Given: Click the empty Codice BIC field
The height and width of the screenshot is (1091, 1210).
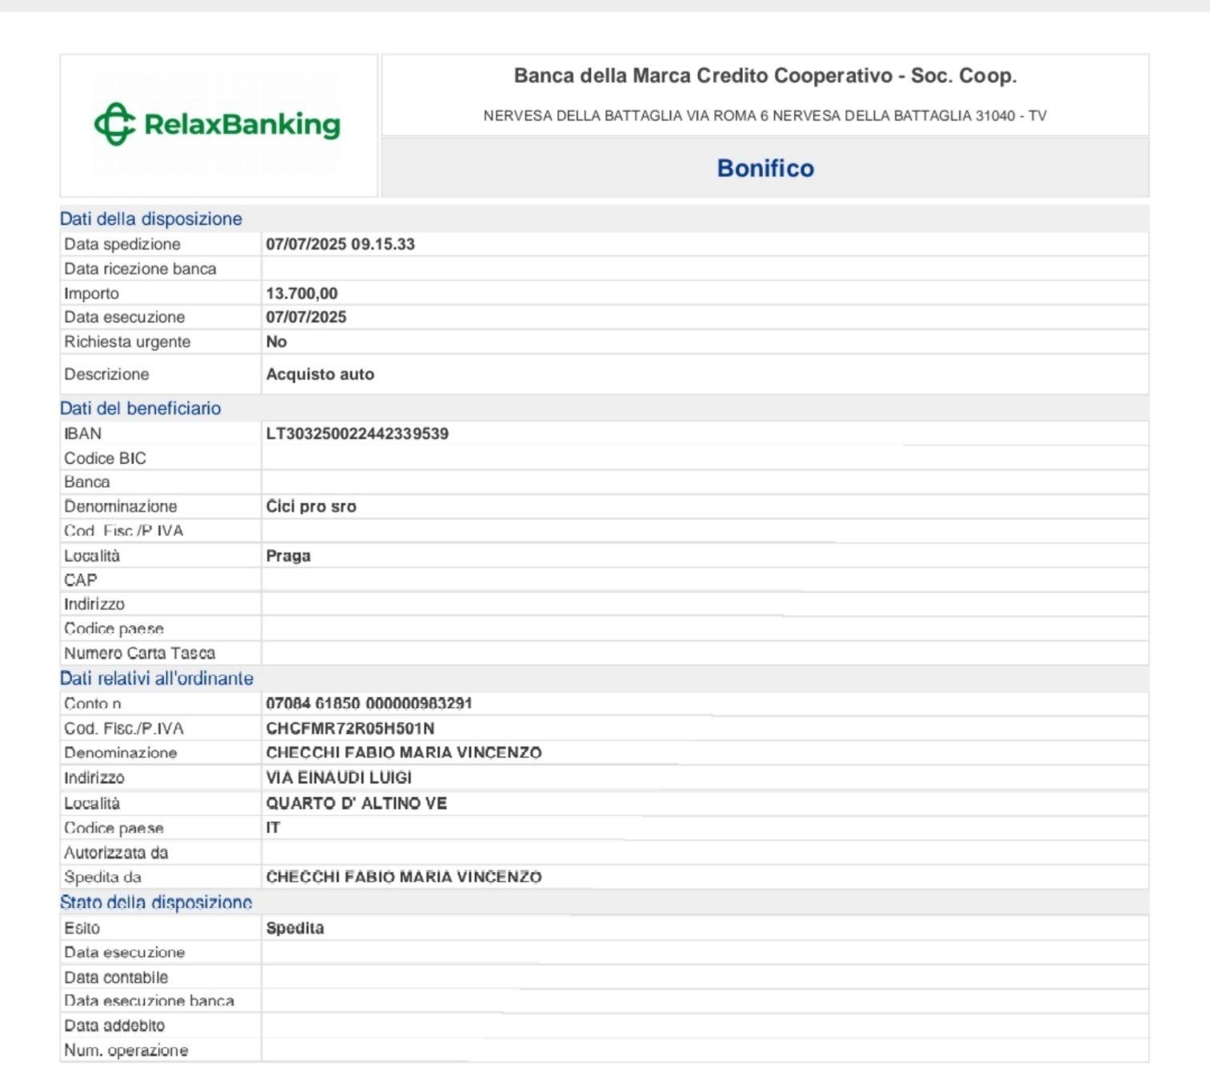Looking at the screenshot, I should coord(704,458).
